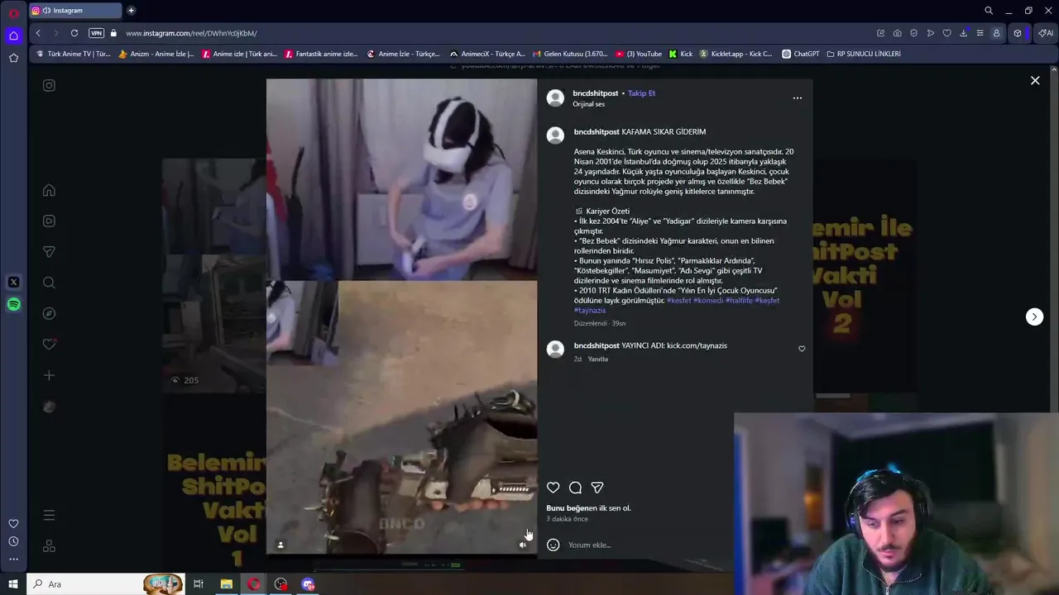The image size is (1059, 595).
Task: Open X (Twitter) in the Opera sidebar
Action: (x=13, y=282)
